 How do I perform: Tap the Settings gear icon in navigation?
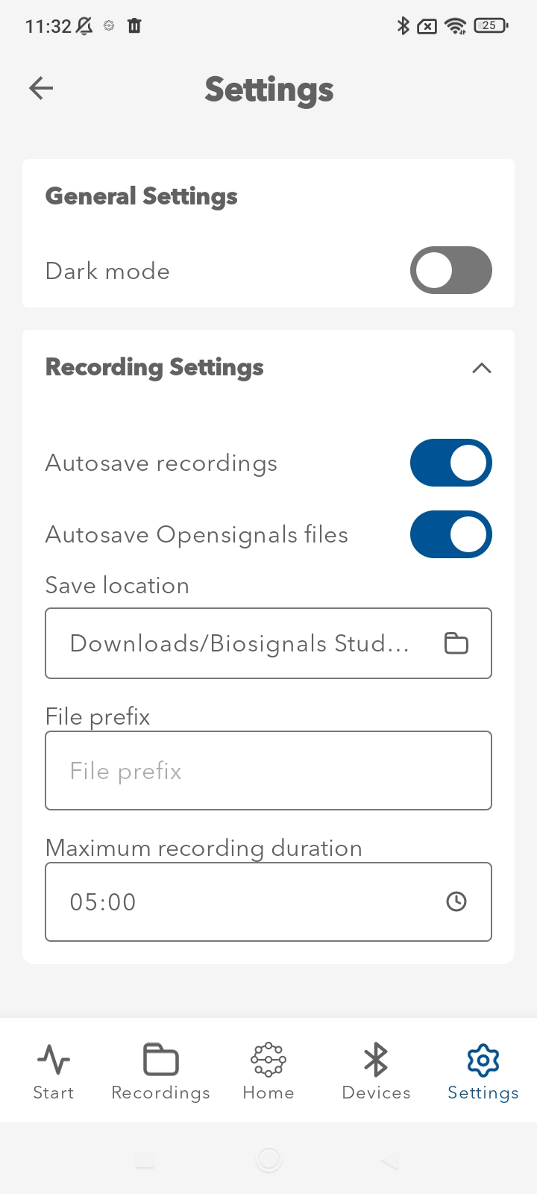483,1058
